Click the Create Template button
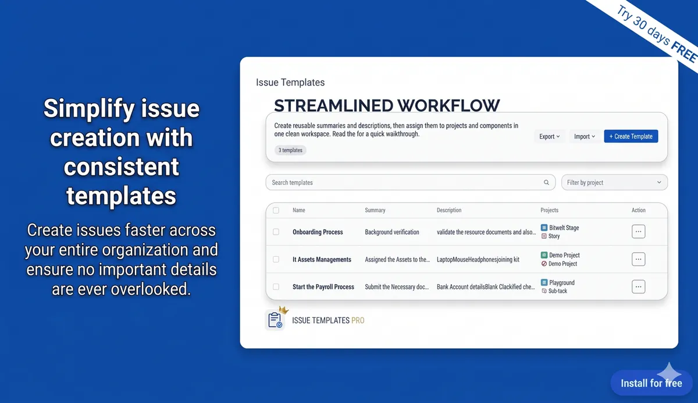The height and width of the screenshot is (403, 698). coord(631,136)
